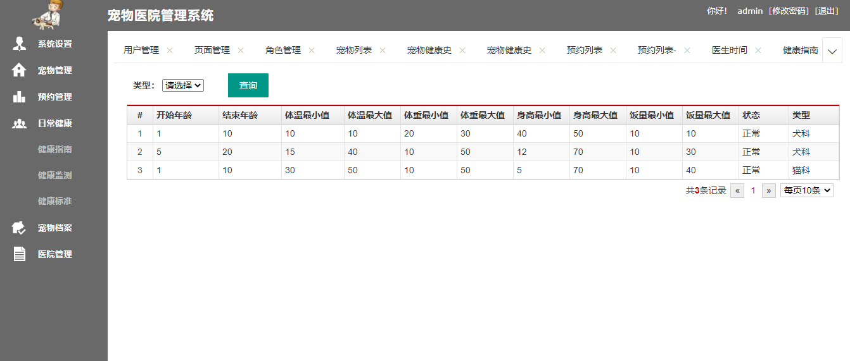Close the 预约列表- tab
Screen dimensions: 850x361
tap(687, 50)
